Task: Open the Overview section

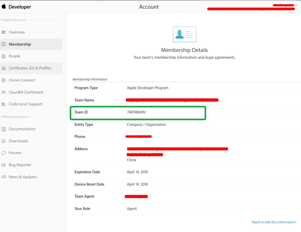Action: (x=17, y=32)
